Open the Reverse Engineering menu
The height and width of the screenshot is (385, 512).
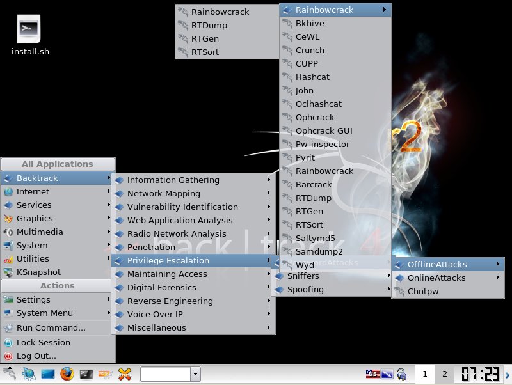(193, 301)
